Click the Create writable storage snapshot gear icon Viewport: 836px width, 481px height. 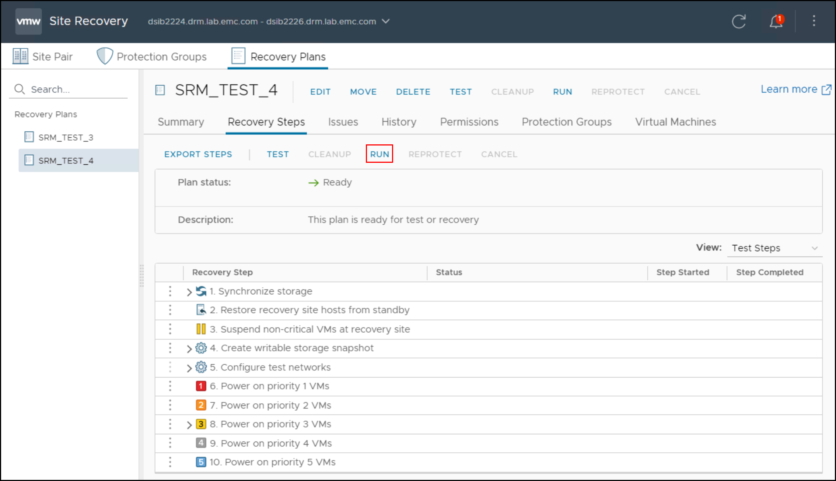click(201, 348)
